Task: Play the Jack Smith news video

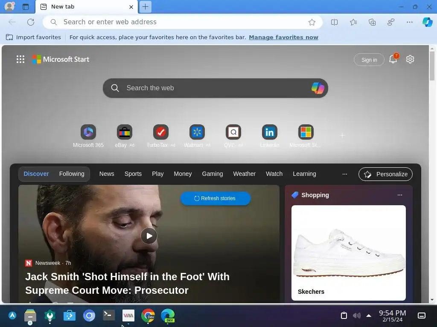Action: (x=149, y=236)
